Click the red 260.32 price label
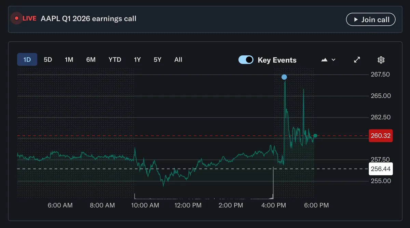 coord(381,136)
